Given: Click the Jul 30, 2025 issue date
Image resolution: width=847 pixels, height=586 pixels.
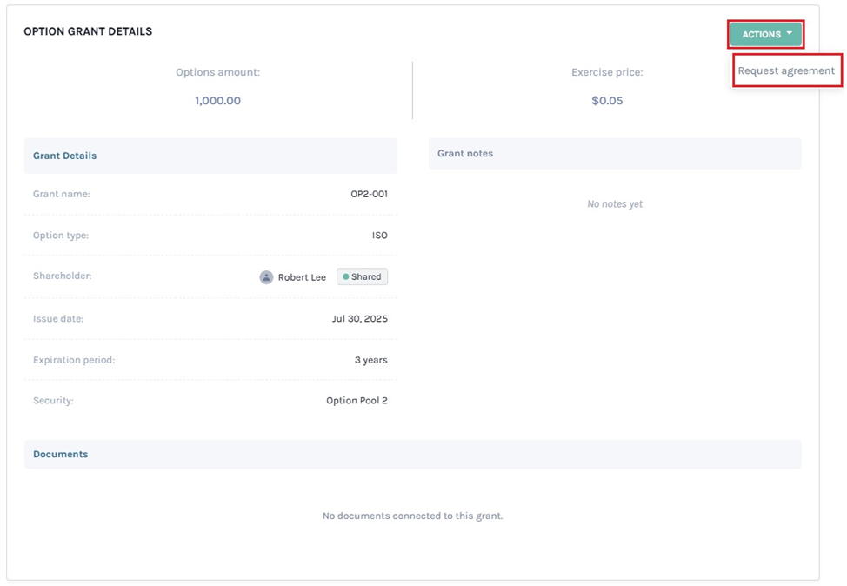Looking at the screenshot, I should pyautogui.click(x=359, y=319).
